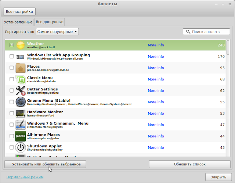This screenshot has height=183, width=235.
Task: Select the 'Все доступные' tab
Action: 50,22
